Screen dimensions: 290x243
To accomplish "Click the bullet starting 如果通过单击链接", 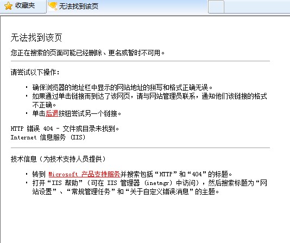I will 150,100.
